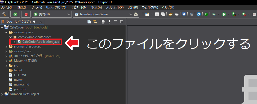The image size is (257, 104).
Task: Select HELP.md in the tree
Action: point(20,75)
